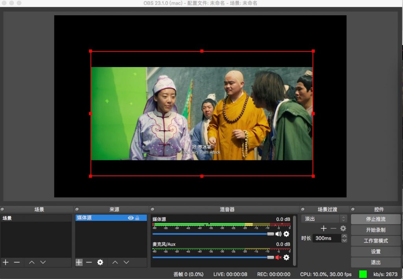The height and width of the screenshot is (279, 403).
Task: Click 开始录制 to start recording
Action: click(375, 230)
